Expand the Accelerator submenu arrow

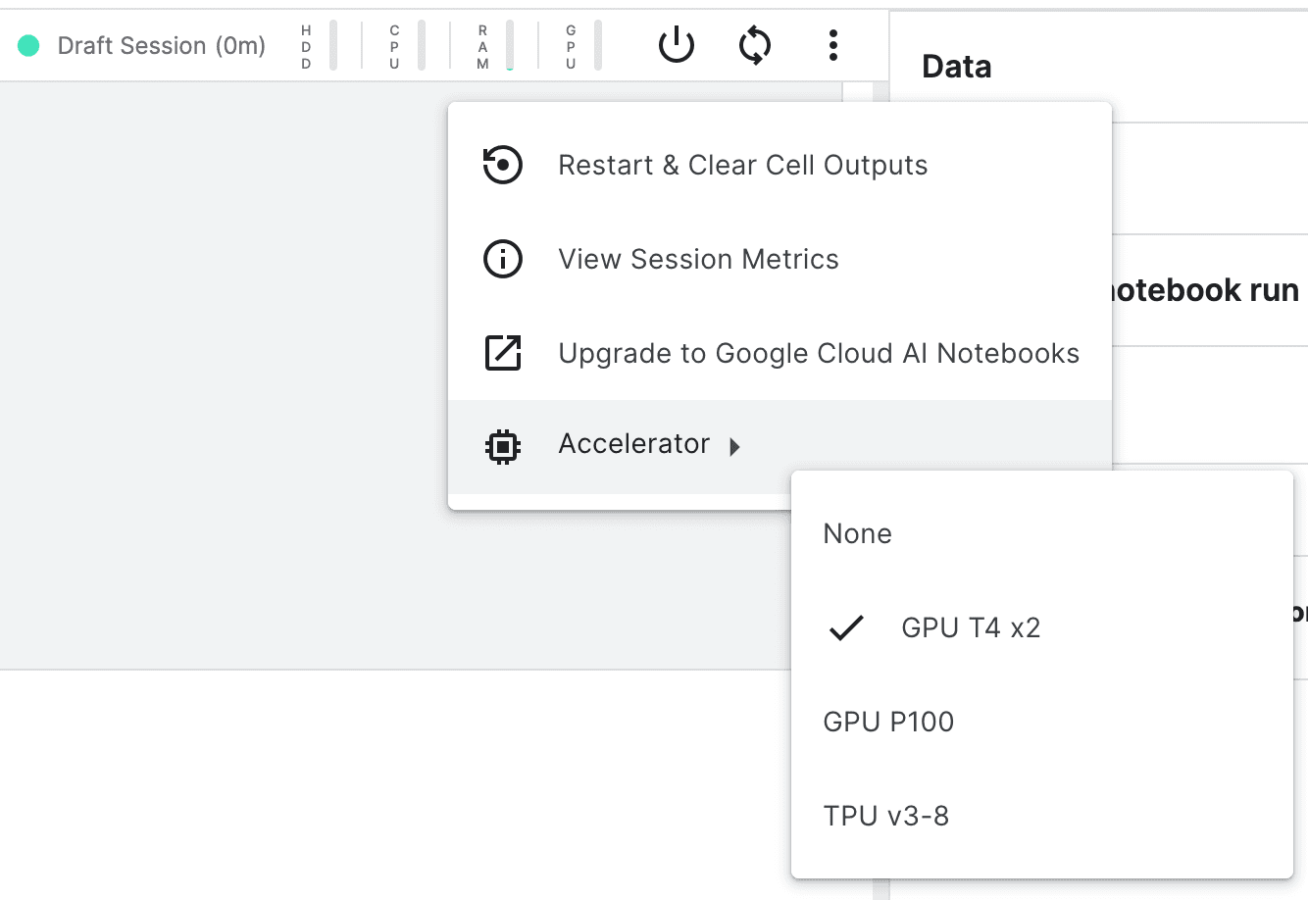(x=735, y=447)
